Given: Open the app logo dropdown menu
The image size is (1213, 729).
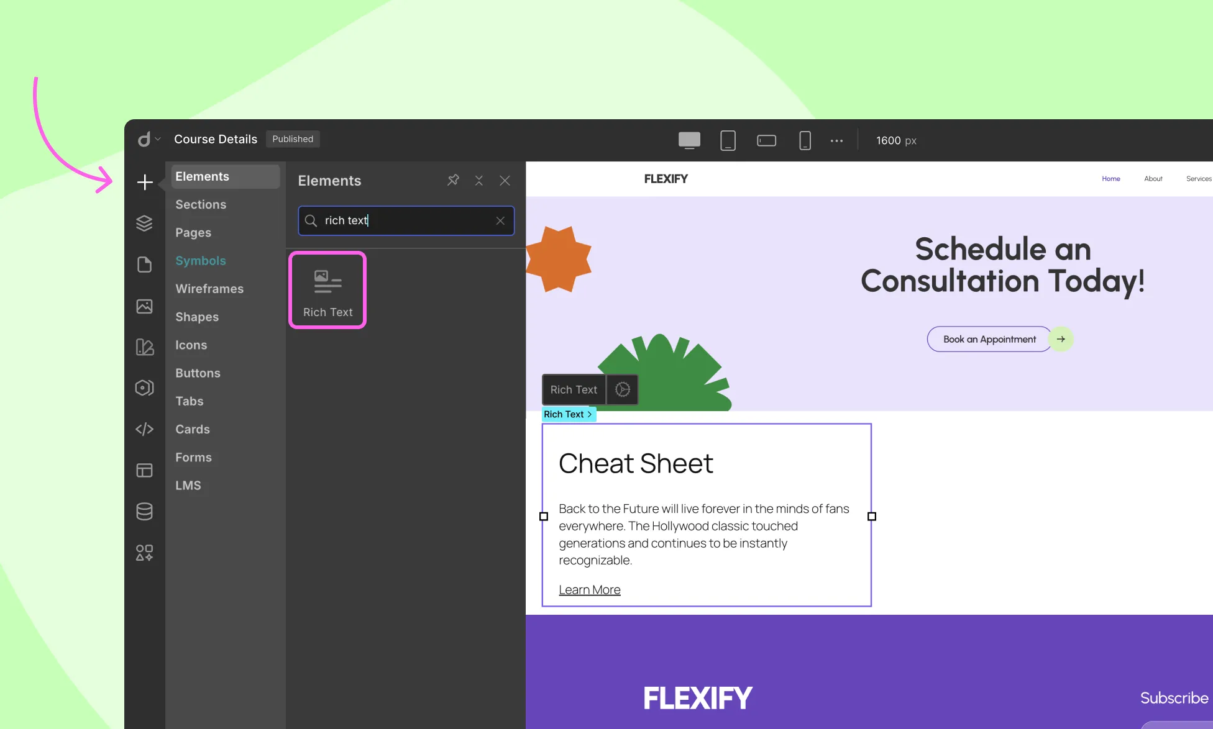Looking at the screenshot, I should 149,139.
